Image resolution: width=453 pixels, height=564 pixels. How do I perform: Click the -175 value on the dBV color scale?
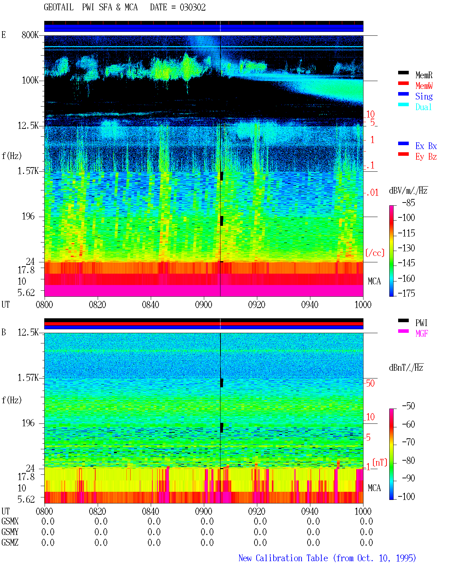(x=406, y=293)
